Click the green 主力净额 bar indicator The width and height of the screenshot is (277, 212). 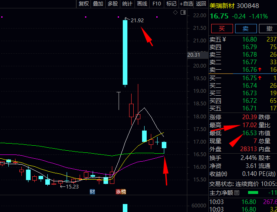[253, 193]
